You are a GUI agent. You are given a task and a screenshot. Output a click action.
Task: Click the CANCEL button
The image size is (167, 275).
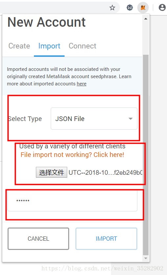point(39,239)
